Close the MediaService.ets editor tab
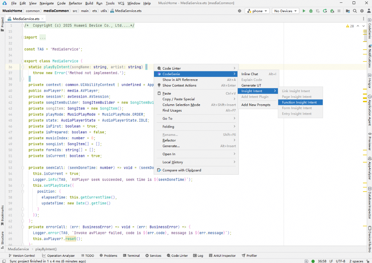This screenshot has width=372, height=263. click(x=42, y=19)
